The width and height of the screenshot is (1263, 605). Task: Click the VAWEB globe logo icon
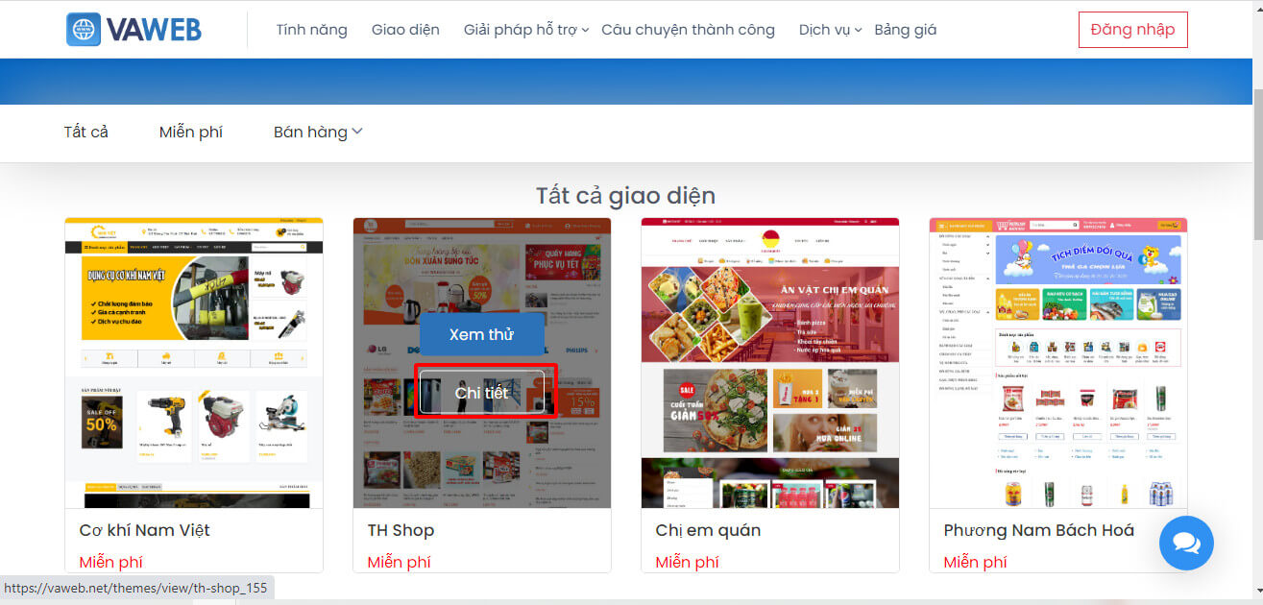[84, 30]
